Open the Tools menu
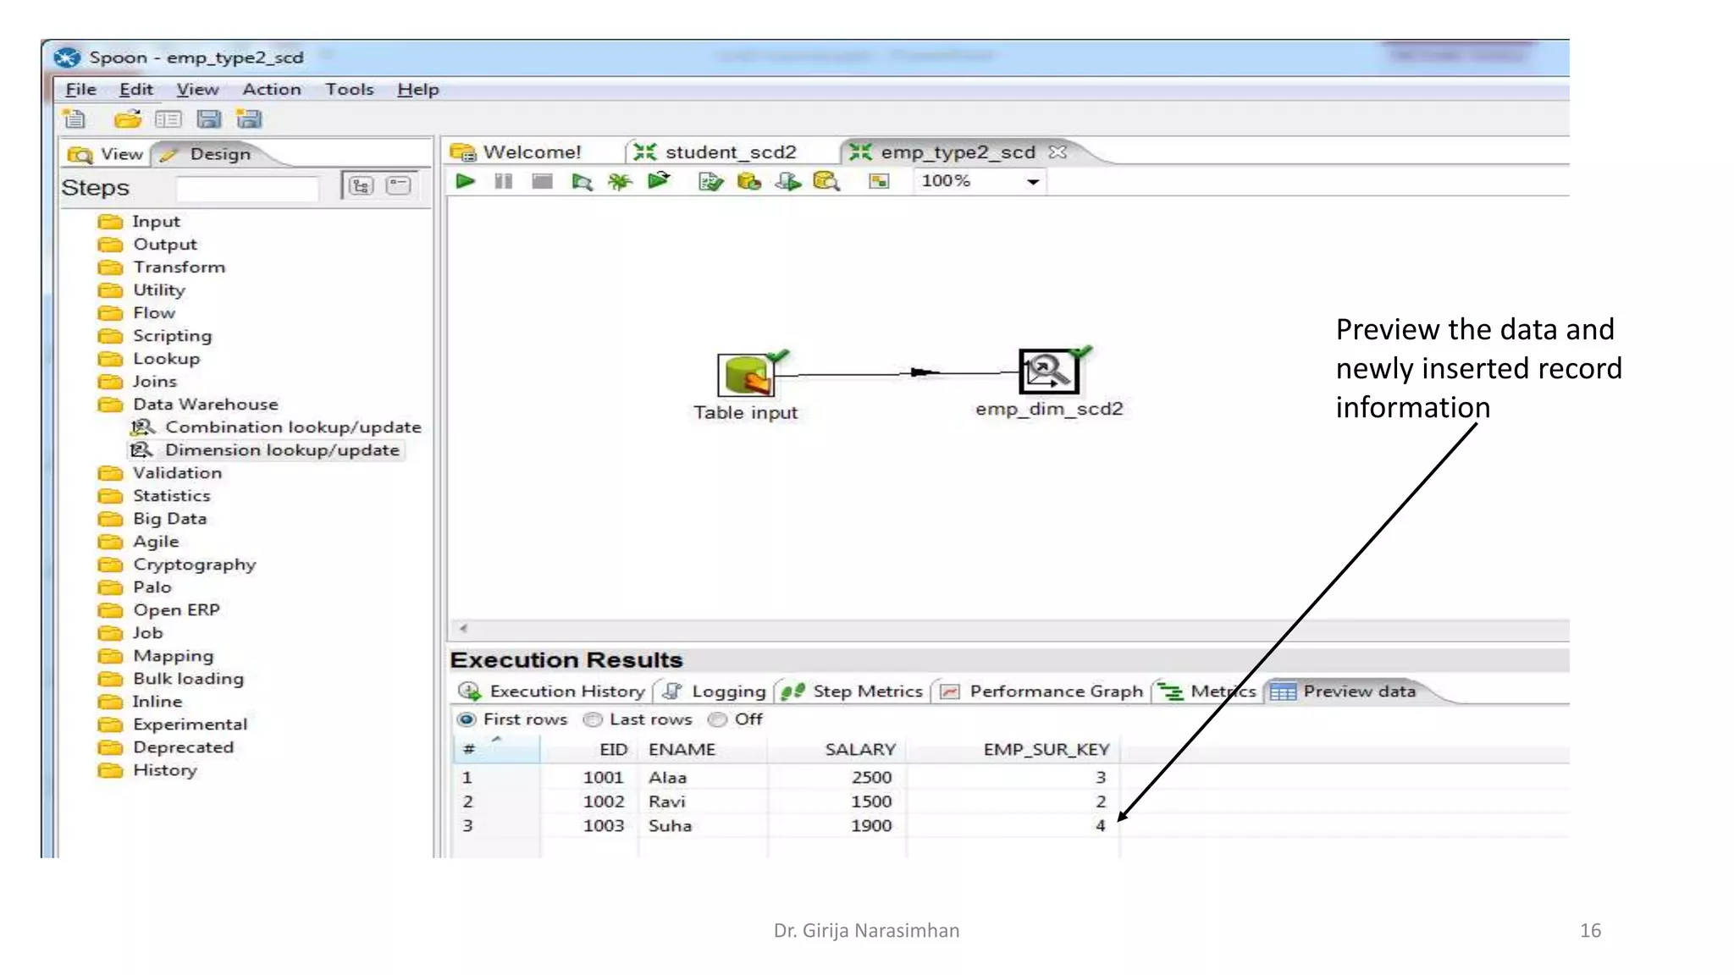This screenshot has width=1734, height=975. point(349,90)
